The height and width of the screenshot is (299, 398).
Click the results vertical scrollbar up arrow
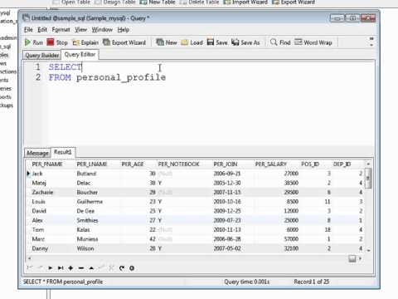(368, 164)
